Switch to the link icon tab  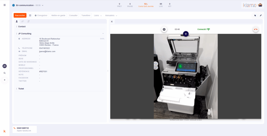coord(22,21)
